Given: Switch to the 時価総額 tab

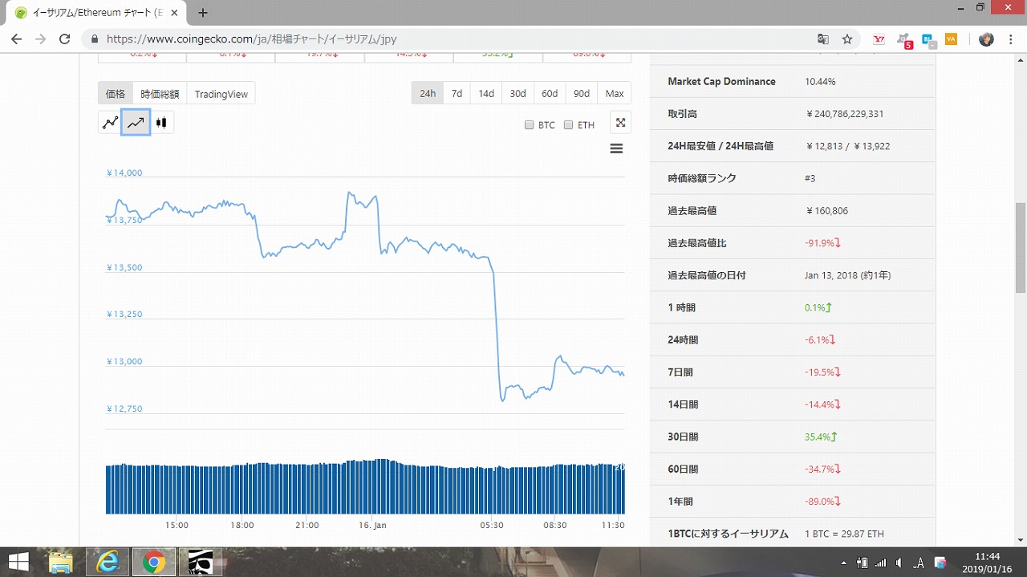Looking at the screenshot, I should (160, 94).
